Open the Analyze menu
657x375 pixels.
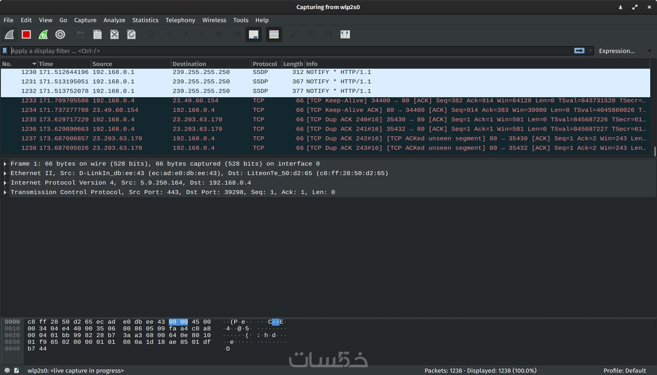tap(114, 20)
